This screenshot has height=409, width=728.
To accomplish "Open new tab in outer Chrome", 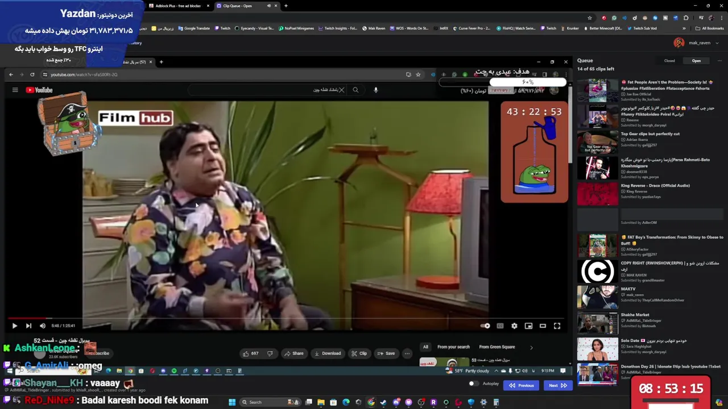I will (286, 6).
